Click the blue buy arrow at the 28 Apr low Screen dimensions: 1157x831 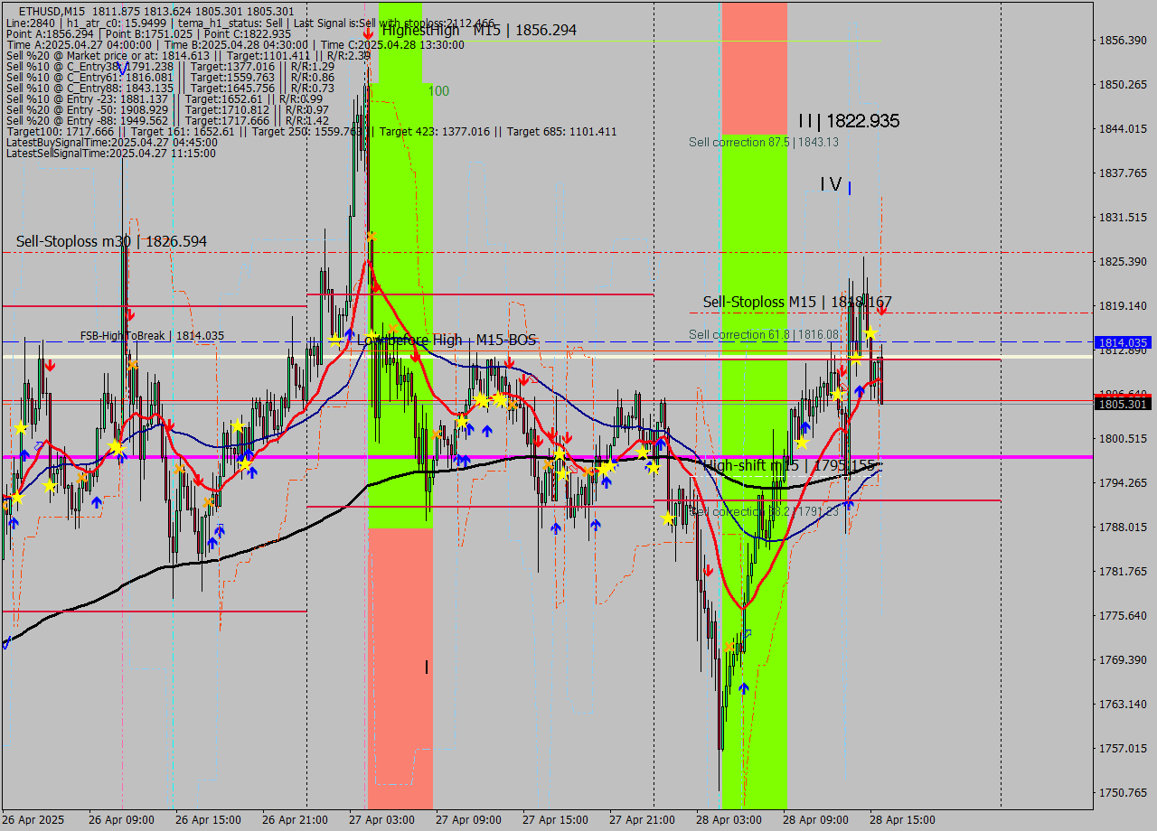(x=744, y=687)
